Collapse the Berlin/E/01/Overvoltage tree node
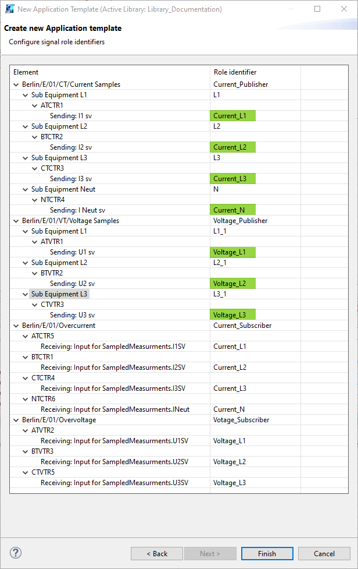 16,420
